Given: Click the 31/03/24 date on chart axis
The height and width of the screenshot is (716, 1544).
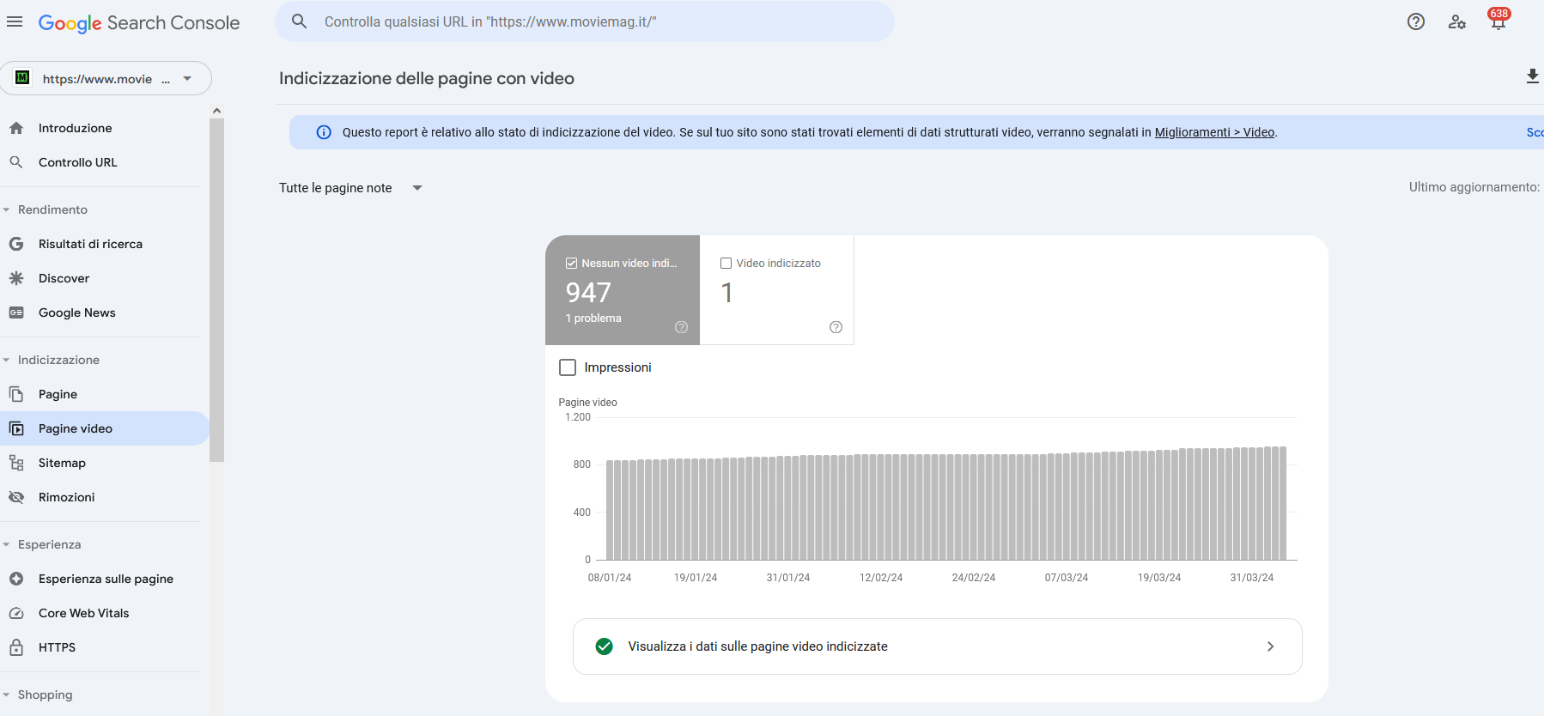Looking at the screenshot, I should click(1252, 578).
